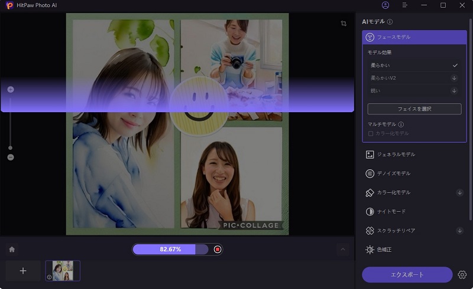473x289 pixels.
Task: Download the 柔らかいV2 model
Action: pos(454,78)
